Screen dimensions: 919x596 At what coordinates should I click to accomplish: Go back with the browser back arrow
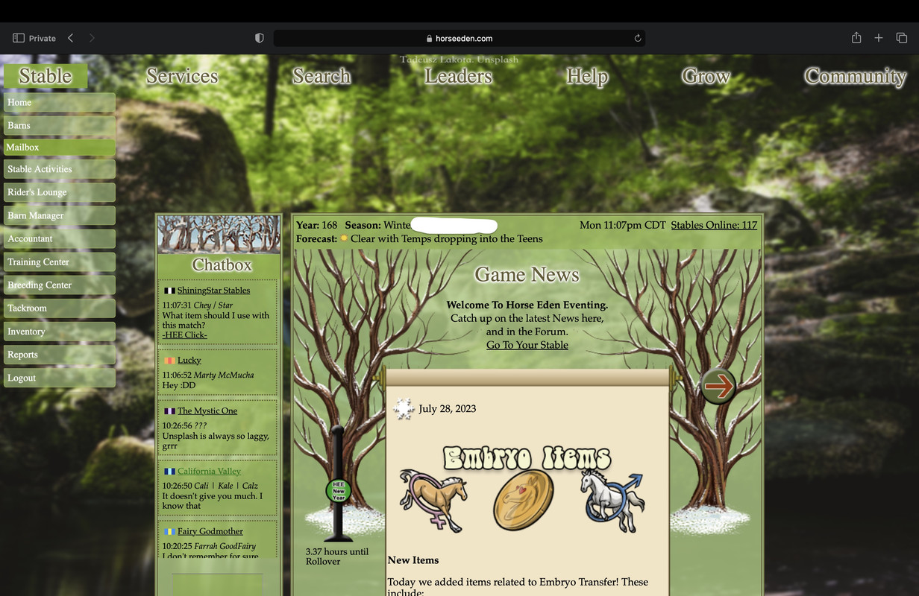point(70,38)
